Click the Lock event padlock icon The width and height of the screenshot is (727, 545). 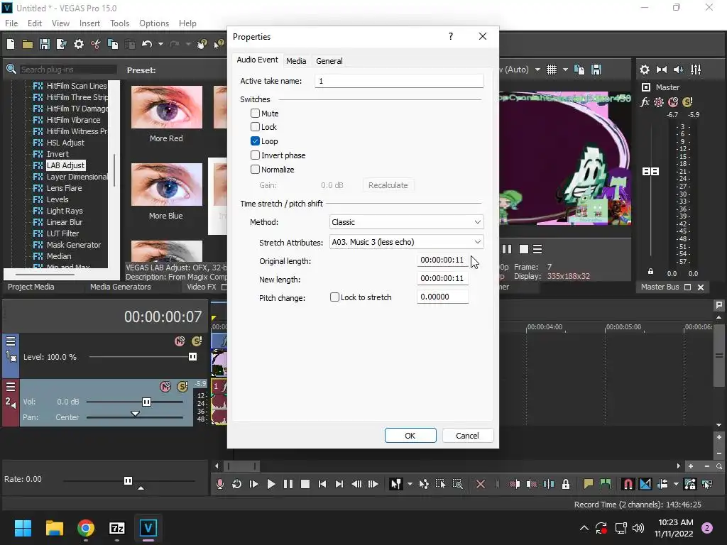click(566, 484)
